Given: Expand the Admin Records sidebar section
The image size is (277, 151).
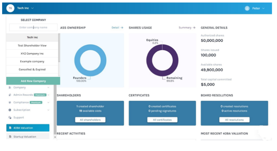Looking at the screenshot, I should click(48, 95).
